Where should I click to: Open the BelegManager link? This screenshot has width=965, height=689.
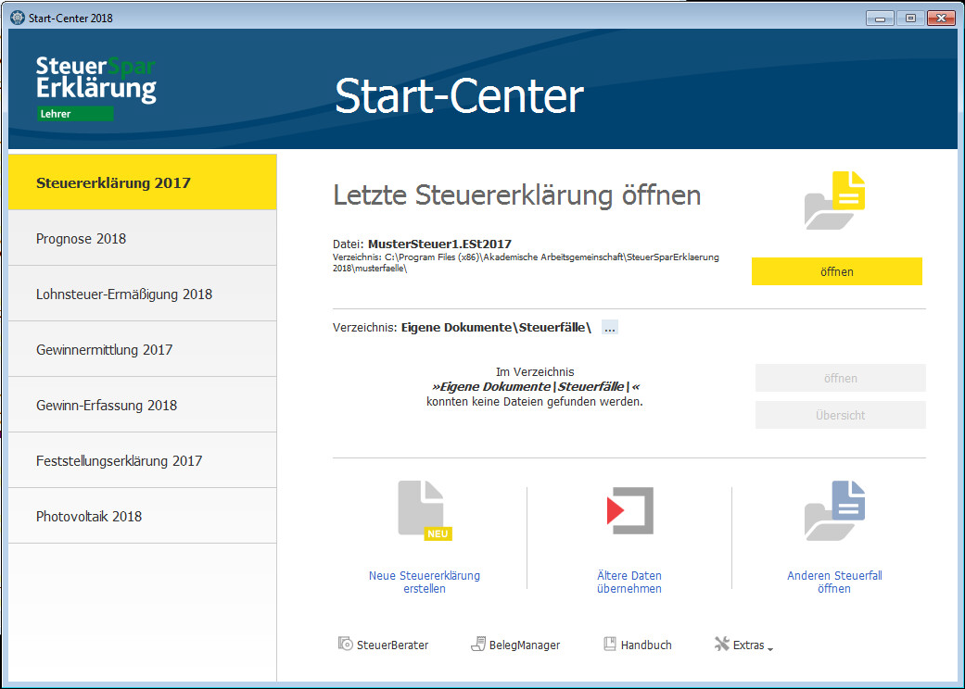click(x=525, y=645)
